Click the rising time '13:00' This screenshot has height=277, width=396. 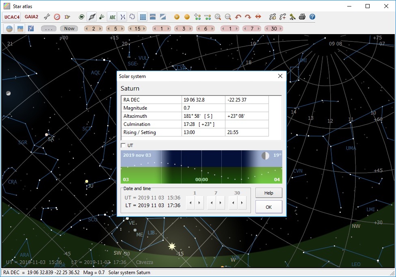[x=189, y=132]
